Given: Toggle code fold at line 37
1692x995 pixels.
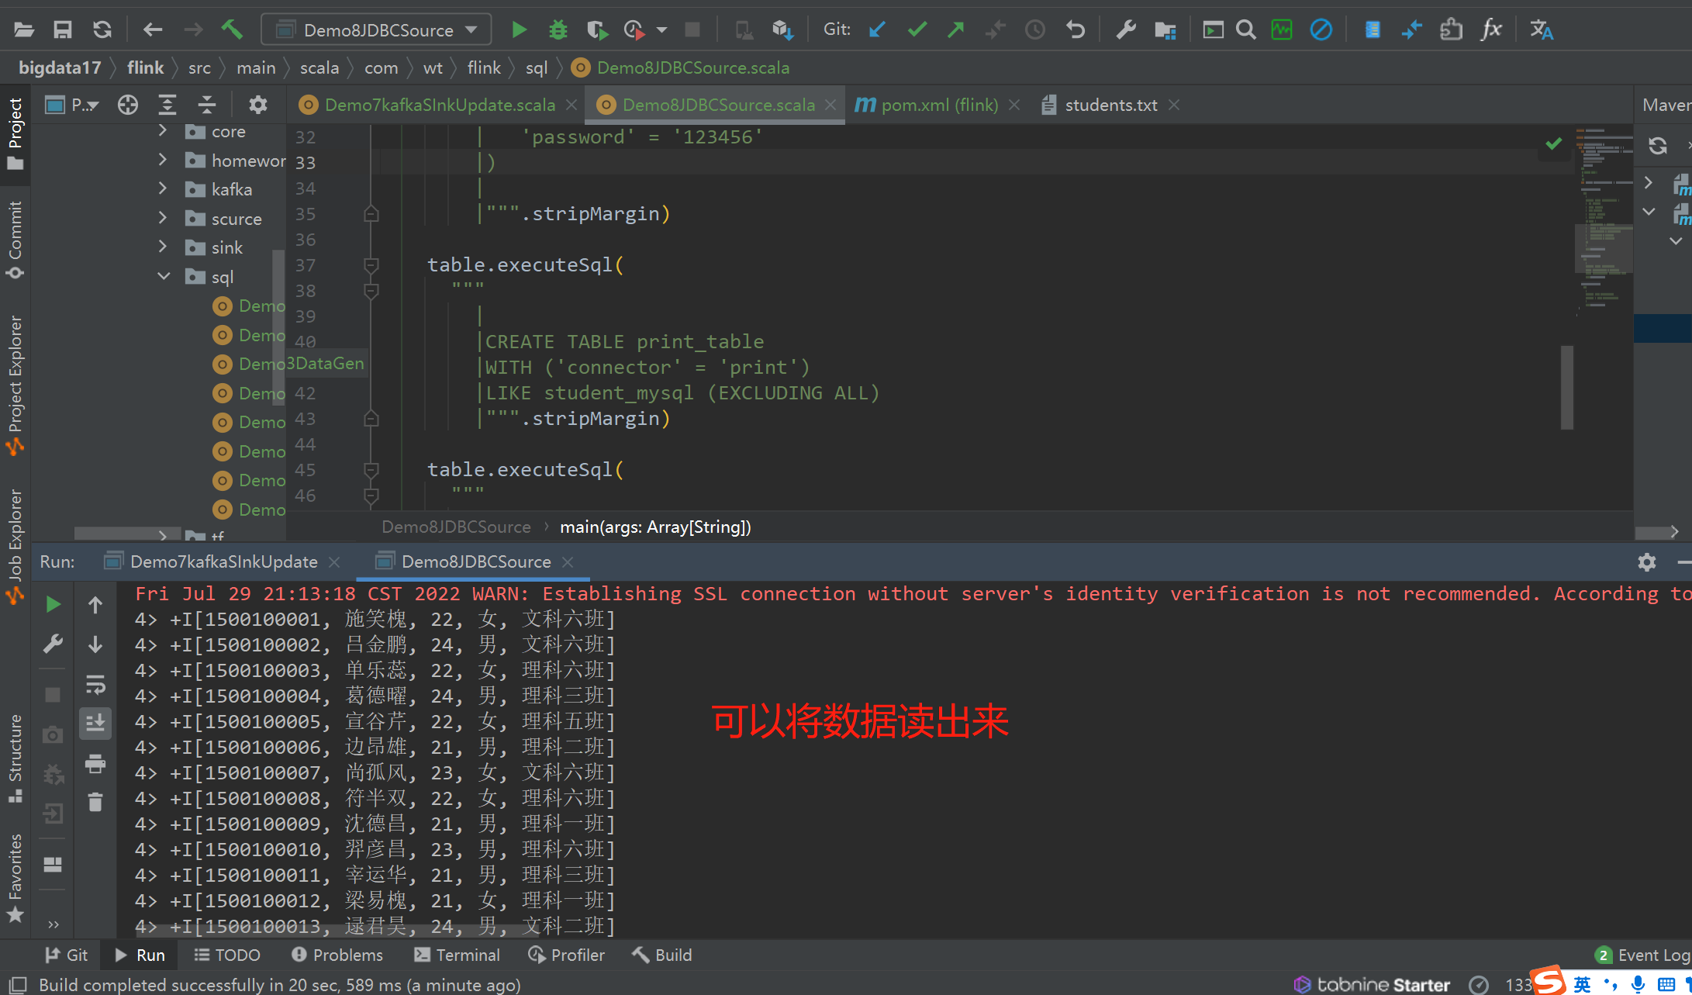Looking at the screenshot, I should pyautogui.click(x=371, y=265).
